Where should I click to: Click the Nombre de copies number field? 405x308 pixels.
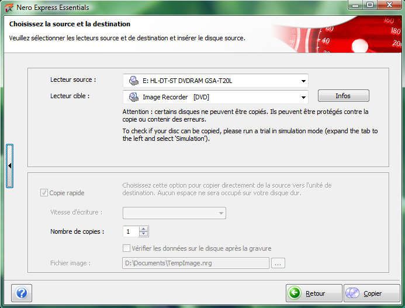pos(131,231)
